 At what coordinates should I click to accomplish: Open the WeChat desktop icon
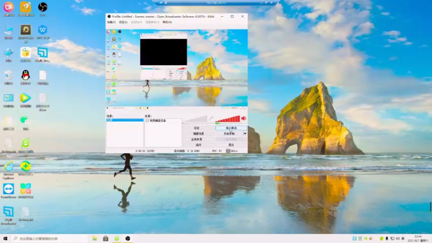click(25, 120)
